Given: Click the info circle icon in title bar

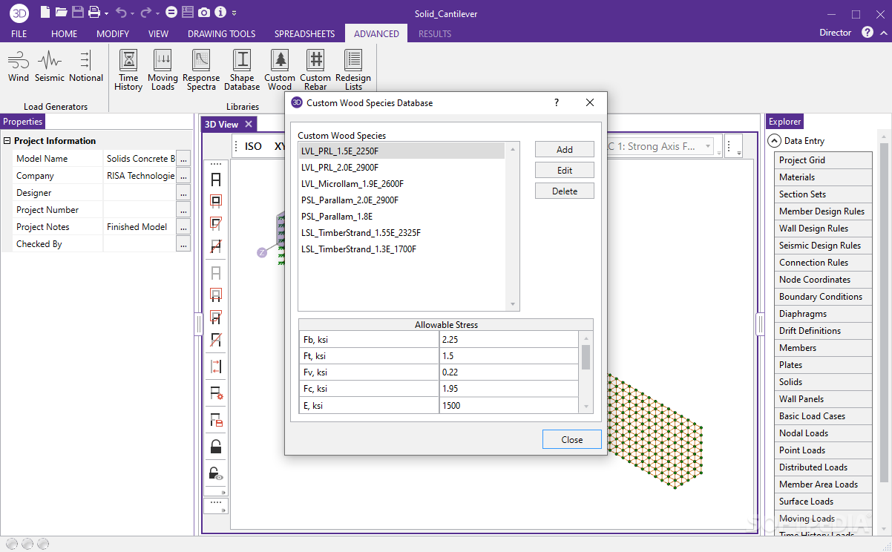Looking at the screenshot, I should [220, 13].
